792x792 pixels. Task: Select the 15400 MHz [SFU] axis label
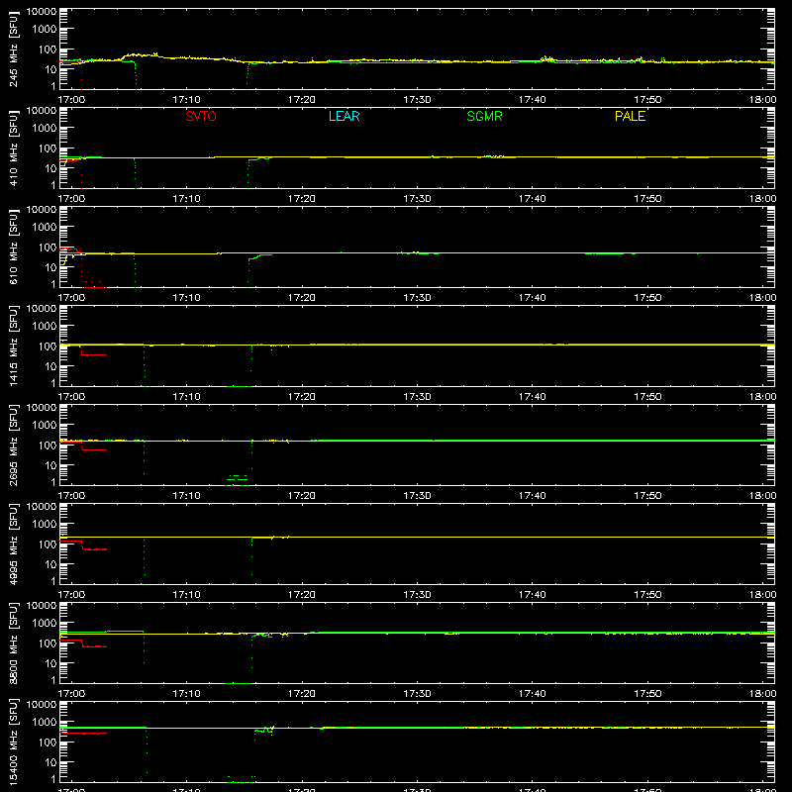(x=14, y=742)
